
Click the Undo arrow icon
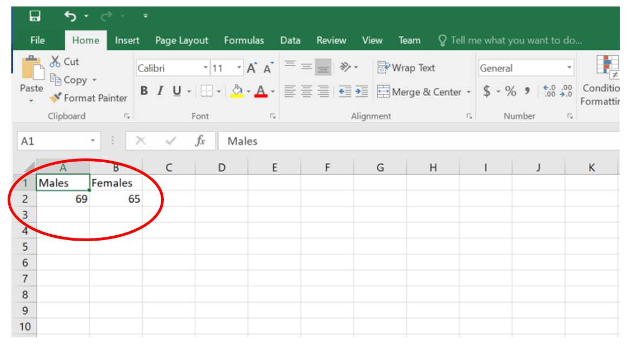[x=70, y=16]
